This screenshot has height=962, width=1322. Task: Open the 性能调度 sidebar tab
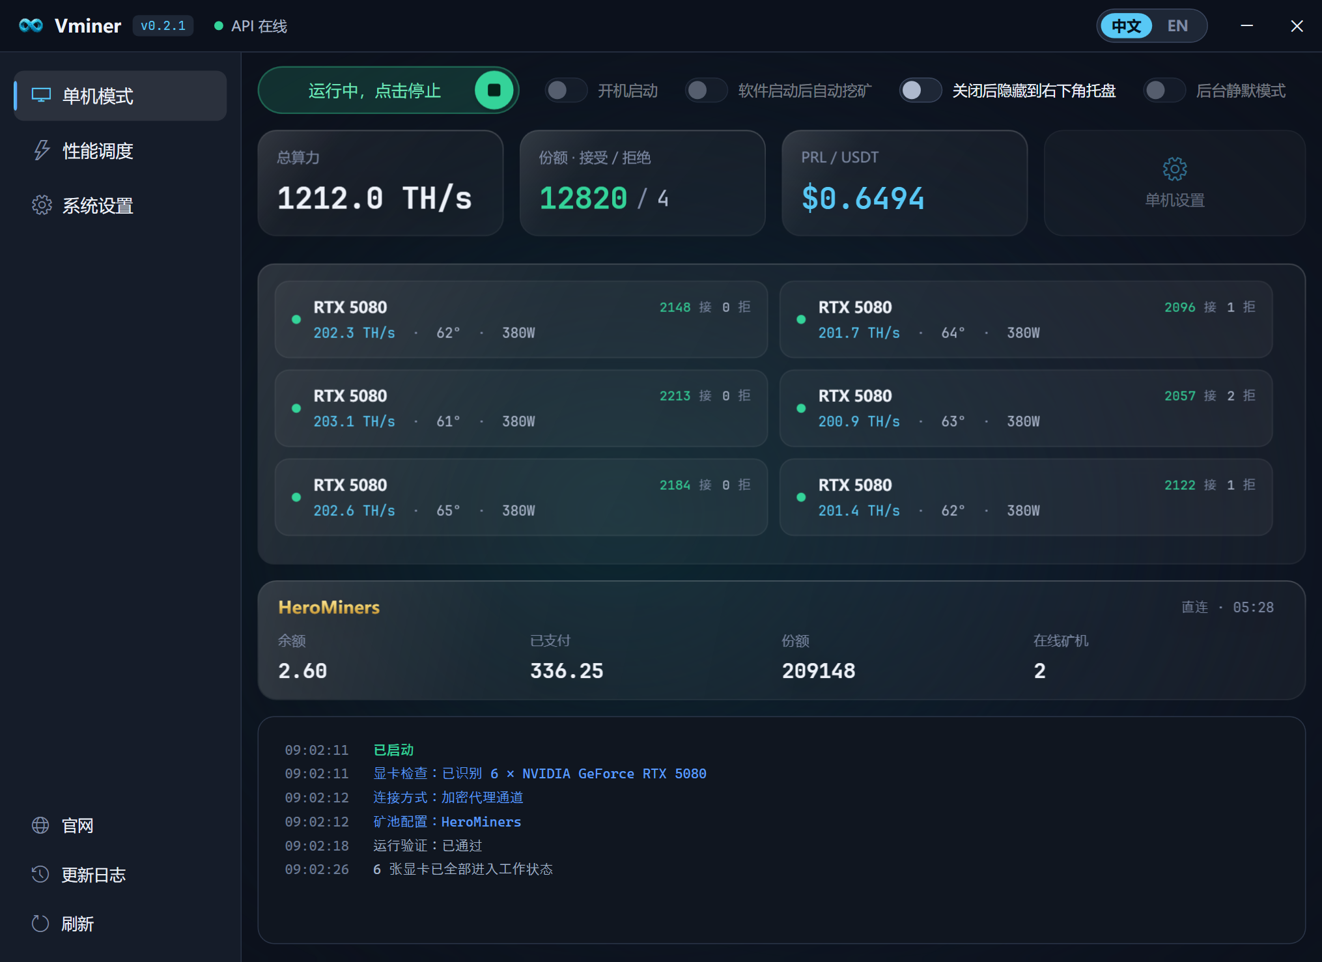(120, 150)
